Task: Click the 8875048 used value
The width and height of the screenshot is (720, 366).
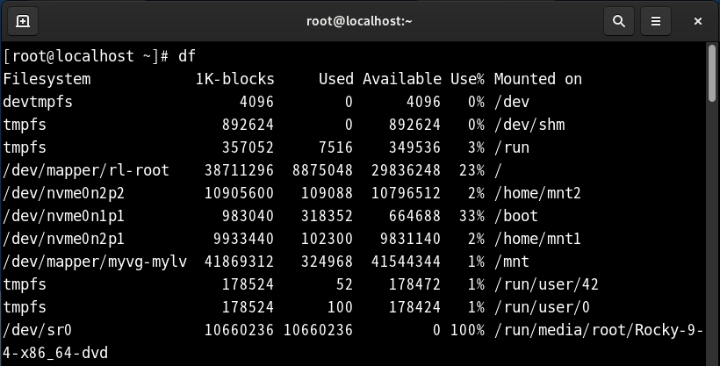Action: tap(323, 170)
